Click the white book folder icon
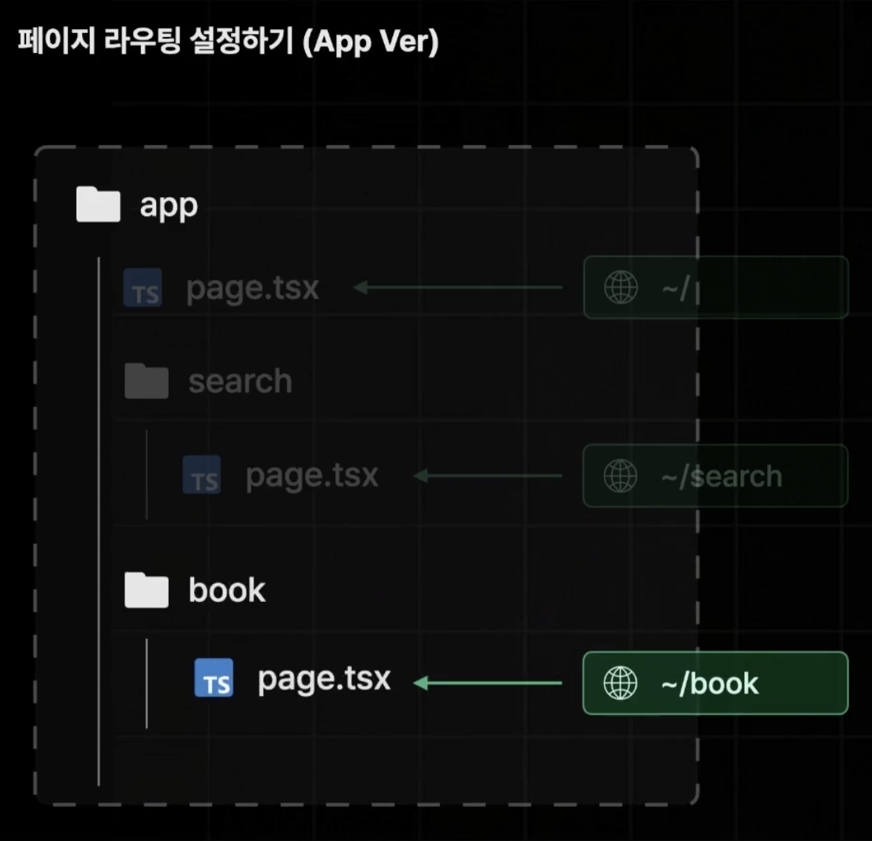Image resolution: width=872 pixels, height=841 pixels. [147, 590]
